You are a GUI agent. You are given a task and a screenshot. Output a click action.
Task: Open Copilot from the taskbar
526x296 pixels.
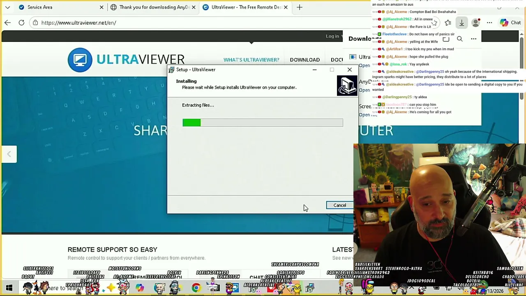[x=140, y=288]
